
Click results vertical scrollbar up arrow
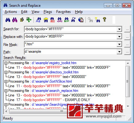128,63
